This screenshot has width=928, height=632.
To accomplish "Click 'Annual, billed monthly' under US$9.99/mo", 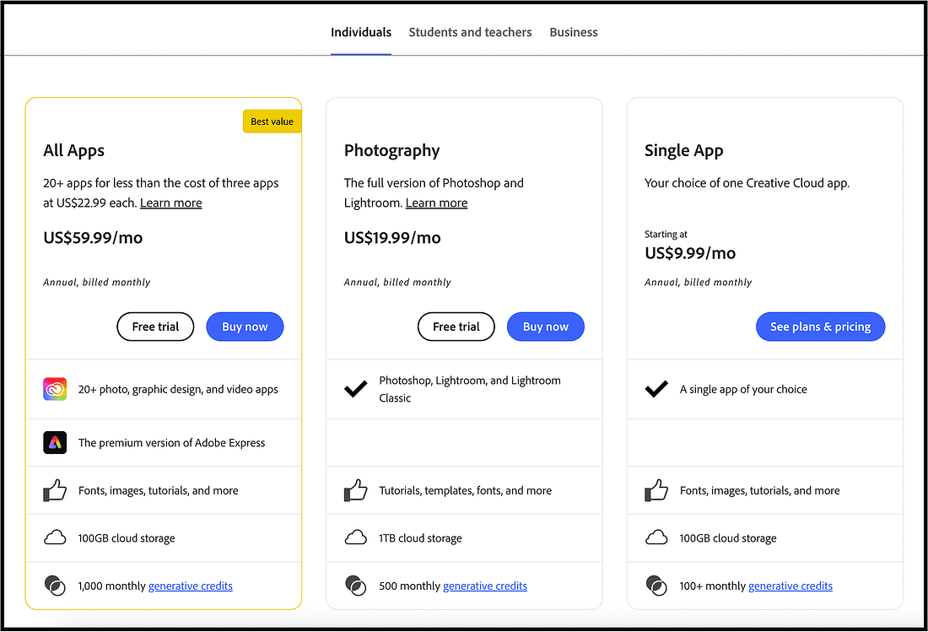I will coord(699,283).
